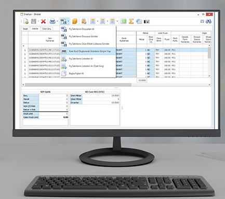The height and width of the screenshot is (199, 225).
Task: Click the locked document toolbar icon
Action: click(x=84, y=21)
